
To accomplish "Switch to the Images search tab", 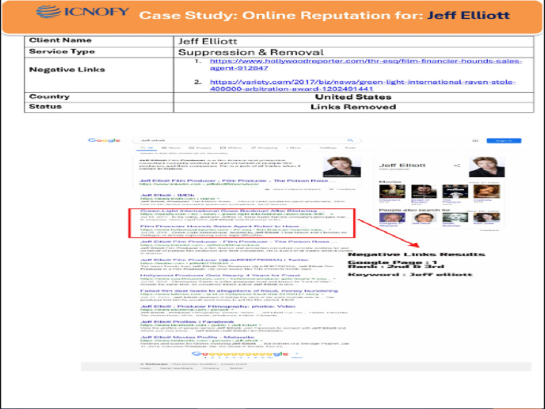I will 201,148.
